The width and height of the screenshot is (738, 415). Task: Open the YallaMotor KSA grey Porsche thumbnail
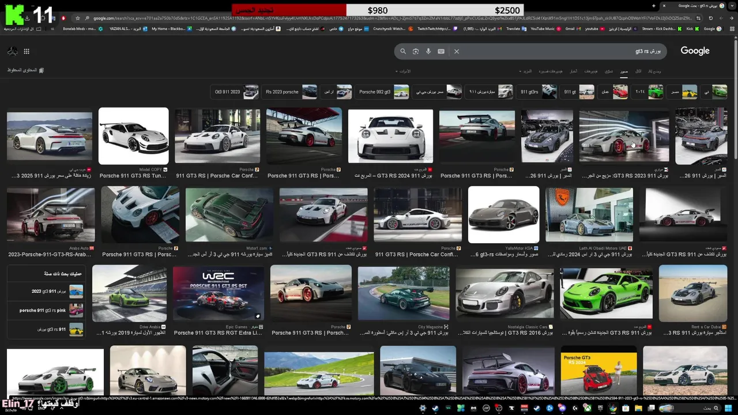(503, 214)
